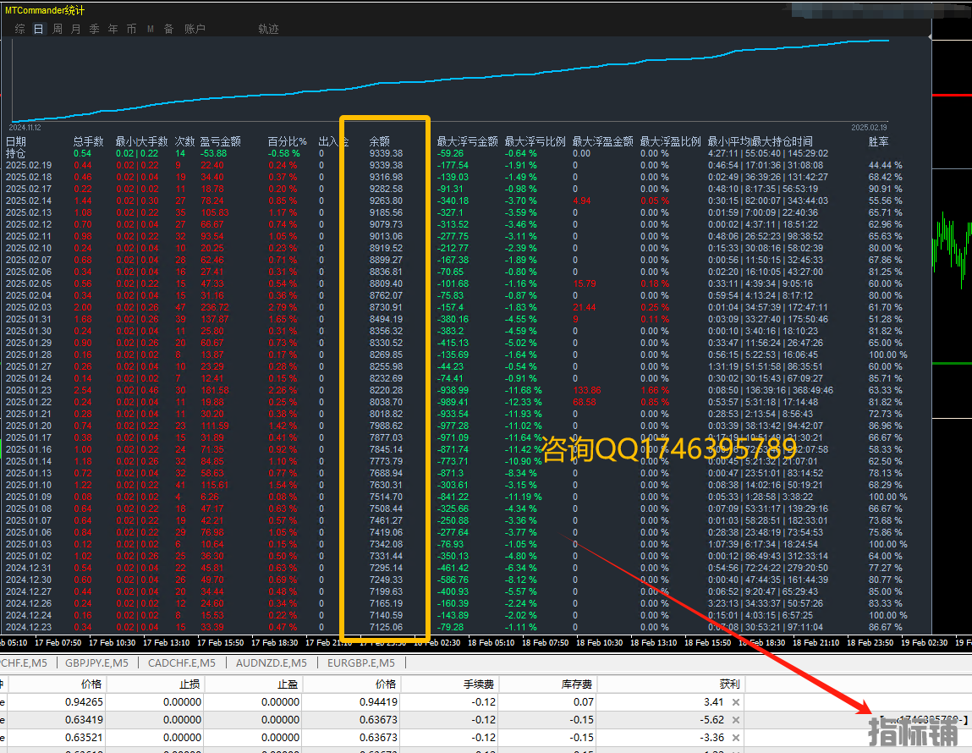Click the 44.44 % win rate value
This screenshot has height=753, width=972.
(x=885, y=166)
